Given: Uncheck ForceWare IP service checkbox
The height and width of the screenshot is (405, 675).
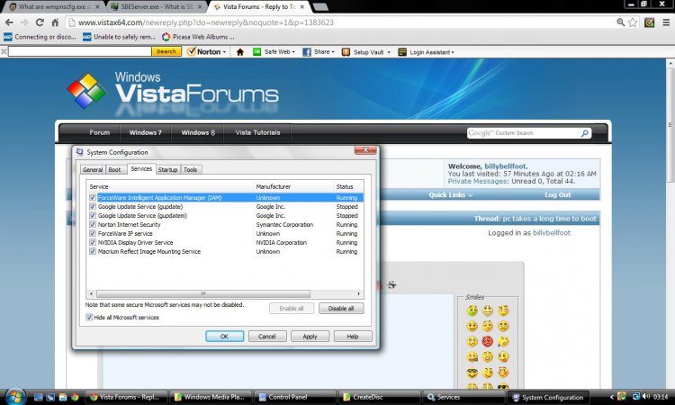Looking at the screenshot, I should pos(93,234).
